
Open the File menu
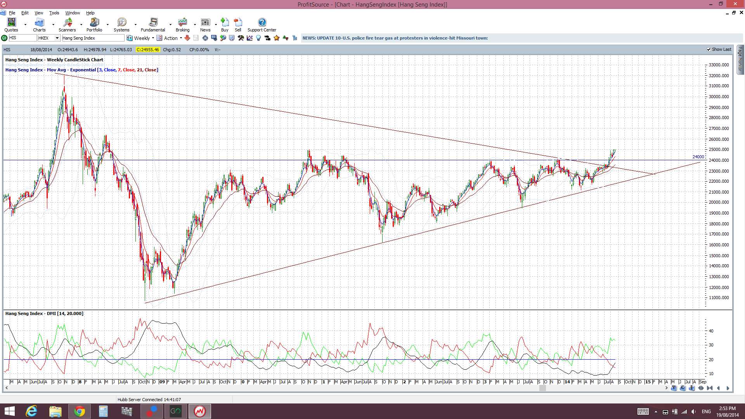[12, 13]
